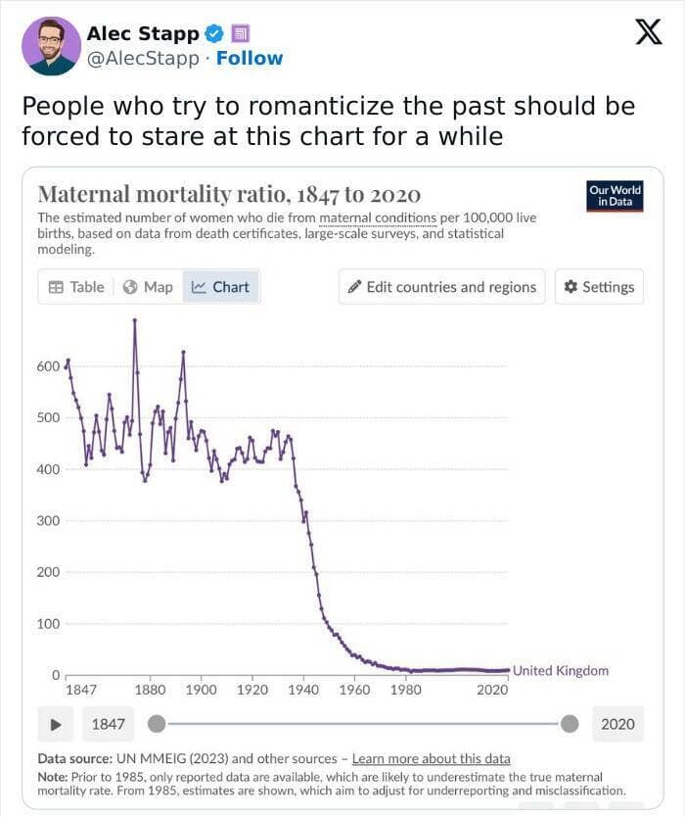Click Alec Stapp's profile avatar
Screen dimensions: 685x817
pyautogui.click(x=51, y=45)
